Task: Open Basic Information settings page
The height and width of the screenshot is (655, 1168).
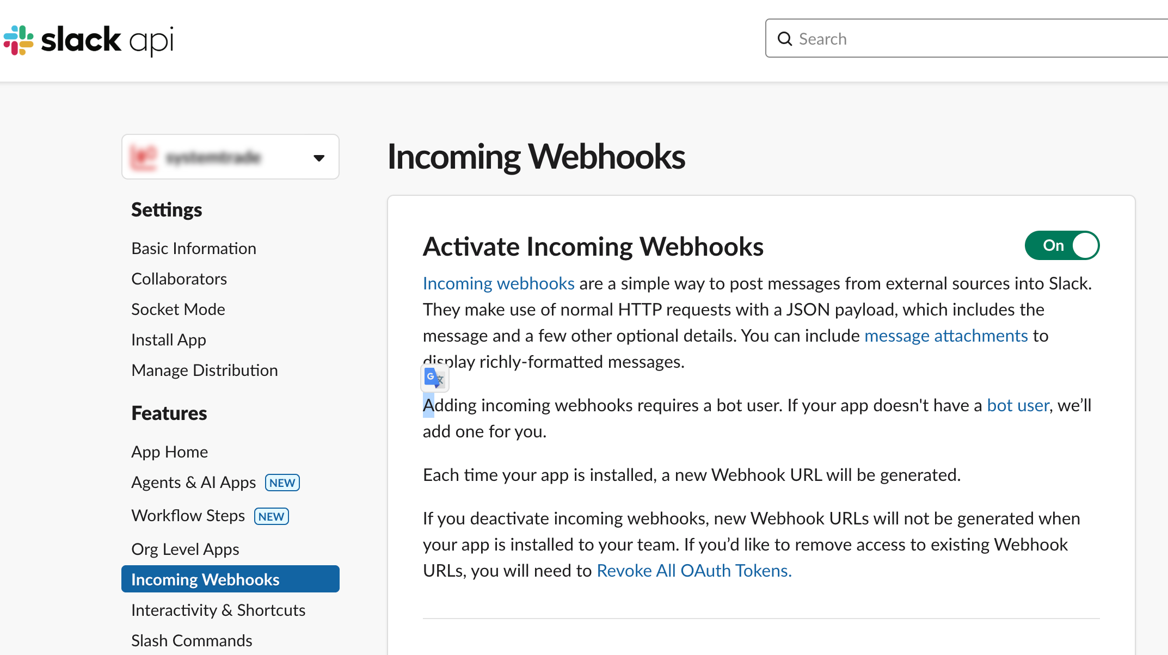Action: pyautogui.click(x=193, y=249)
